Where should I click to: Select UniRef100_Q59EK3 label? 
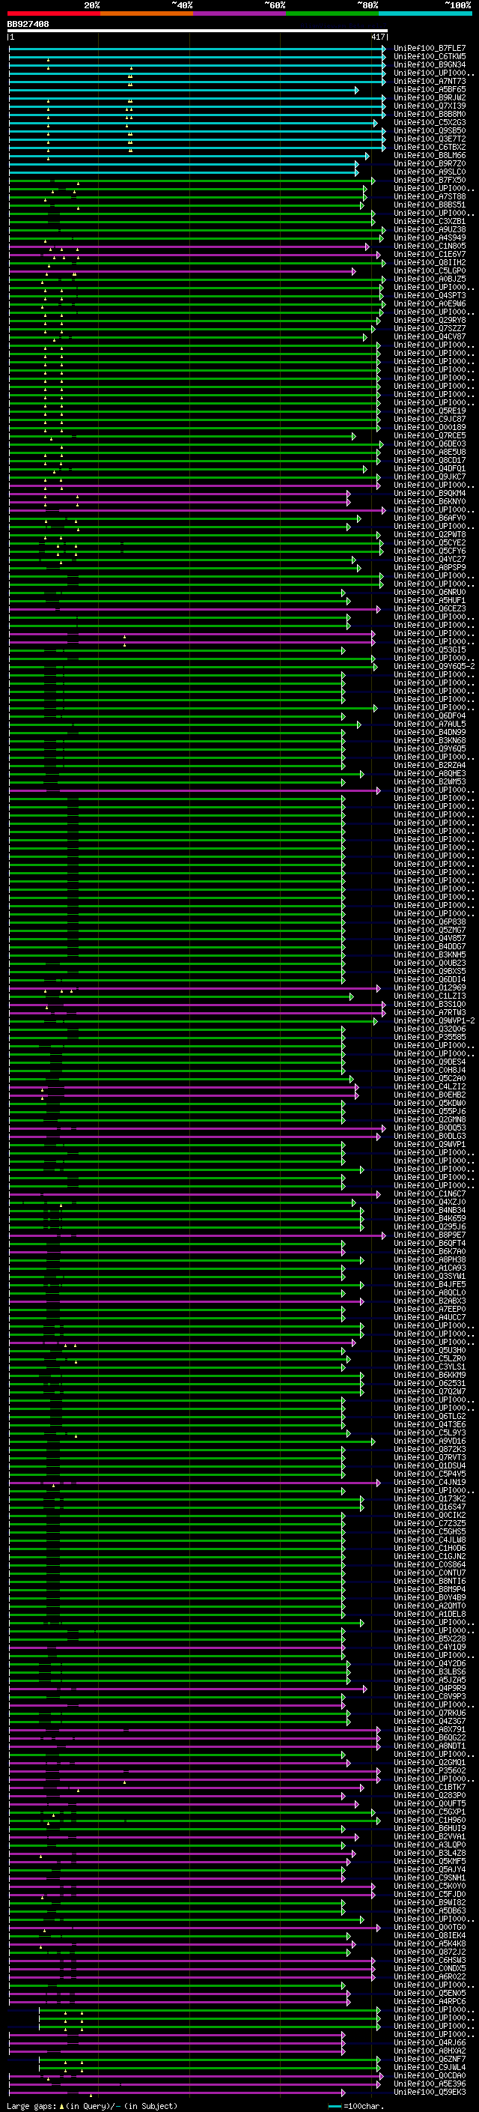click(430, 2092)
